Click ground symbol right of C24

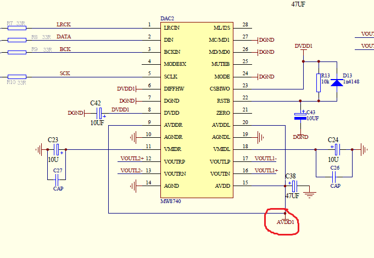pyautogui.click(x=364, y=149)
